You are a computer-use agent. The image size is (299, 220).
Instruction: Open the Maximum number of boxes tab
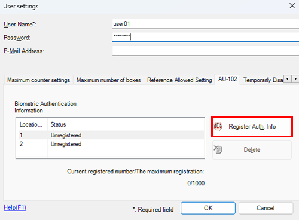(108, 80)
